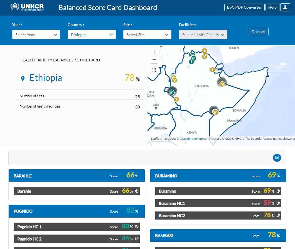This screenshot has width=295, height=249.
Task: Click the yellow location pin marker on map
Action: pos(205,53)
